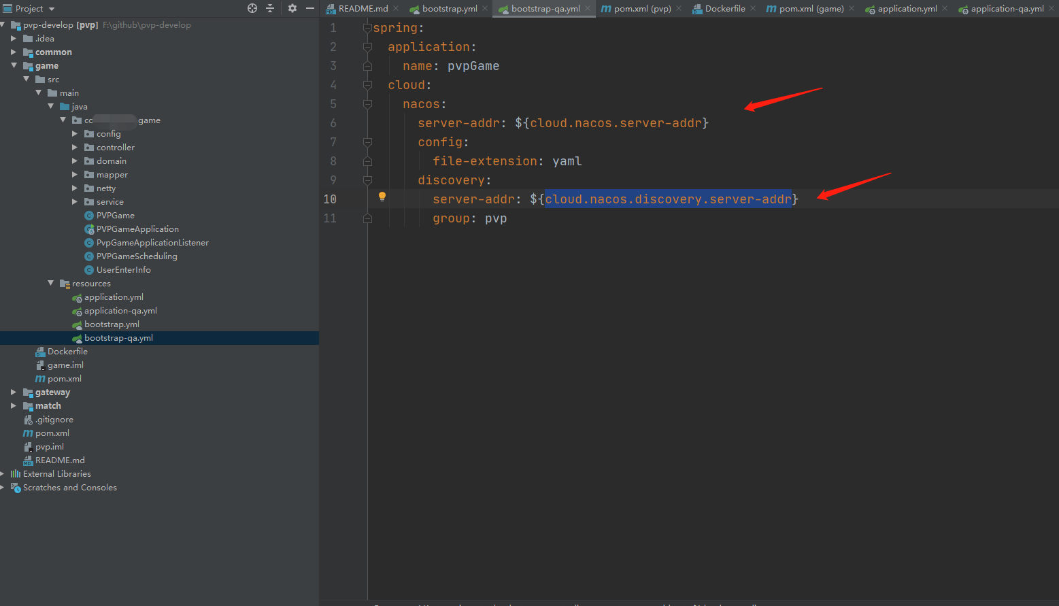
Task: Collapse the main folder
Action: pyautogui.click(x=38, y=93)
